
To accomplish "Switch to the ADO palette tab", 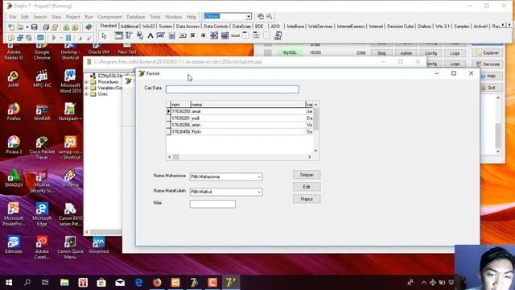I will [x=275, y=27].
